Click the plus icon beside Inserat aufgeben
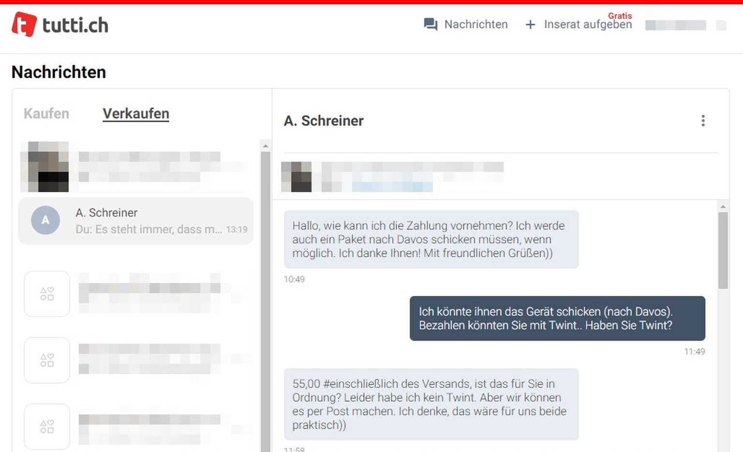 (x=530, y=25)
